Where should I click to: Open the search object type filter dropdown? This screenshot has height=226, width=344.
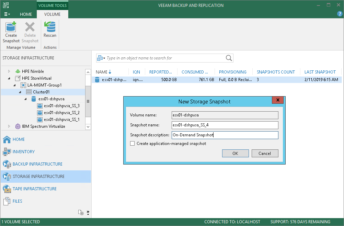click(x=101, y=58)
